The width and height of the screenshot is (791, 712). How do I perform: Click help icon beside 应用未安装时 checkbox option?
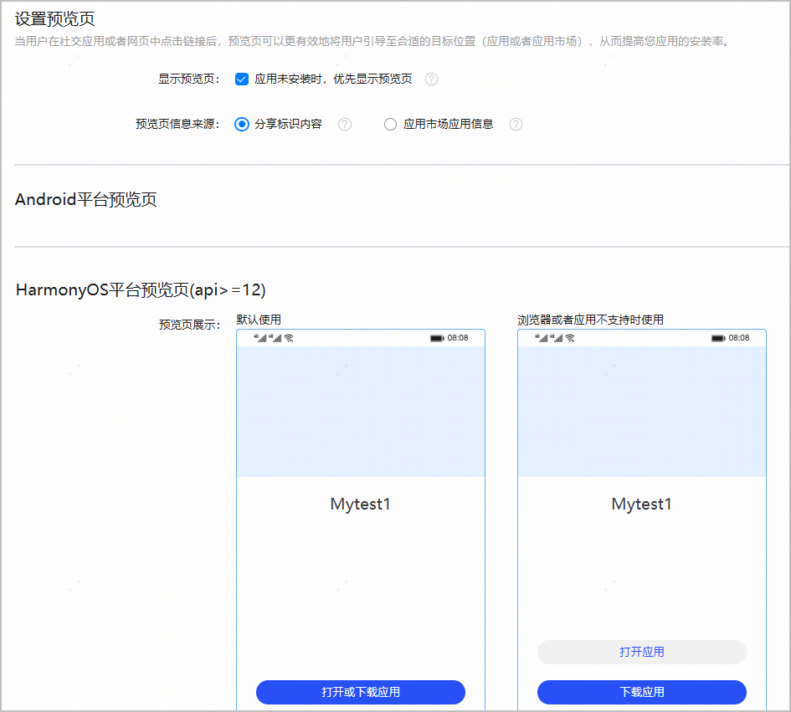point(431,79)
